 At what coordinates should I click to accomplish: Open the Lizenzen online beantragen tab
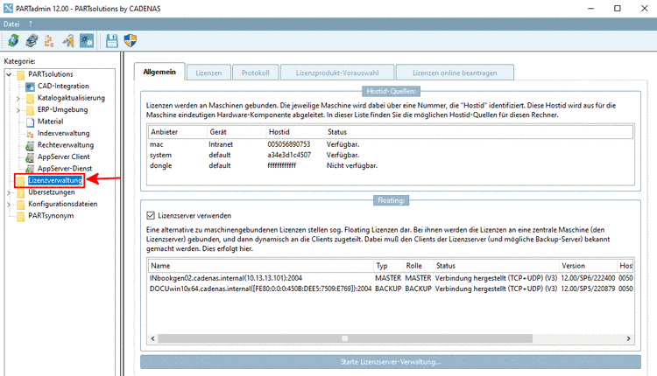(x=455, y=73)
